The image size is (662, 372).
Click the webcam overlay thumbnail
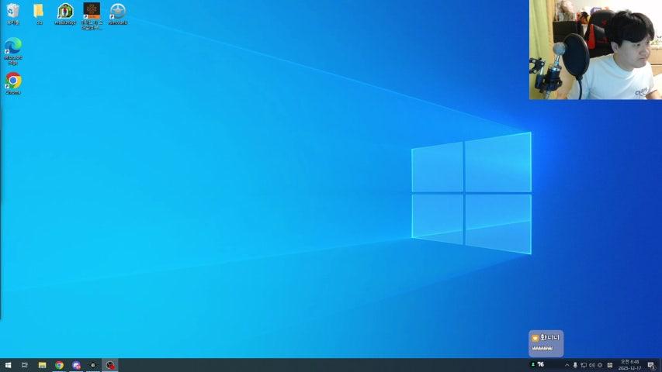point(596,50)
